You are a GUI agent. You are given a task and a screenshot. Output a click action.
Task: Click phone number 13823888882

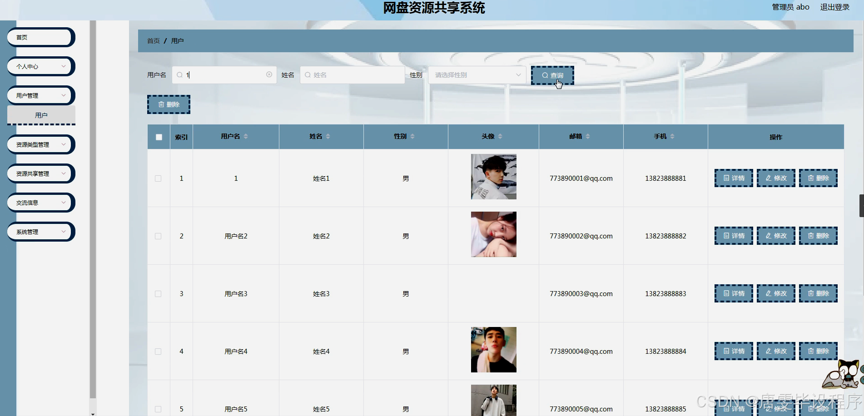point(665,236)
